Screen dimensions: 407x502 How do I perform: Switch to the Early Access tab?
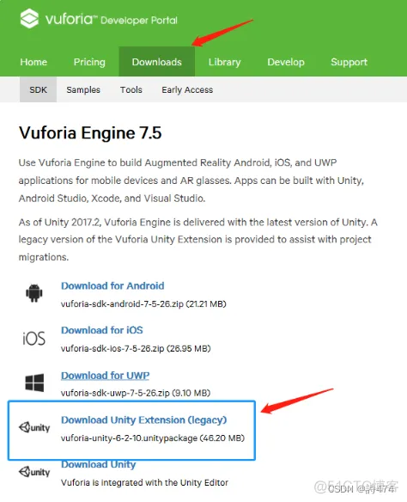(187, 89)
